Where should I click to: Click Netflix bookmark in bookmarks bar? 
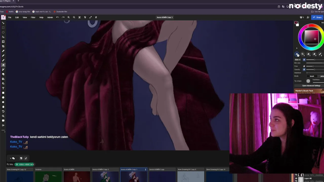10,12
